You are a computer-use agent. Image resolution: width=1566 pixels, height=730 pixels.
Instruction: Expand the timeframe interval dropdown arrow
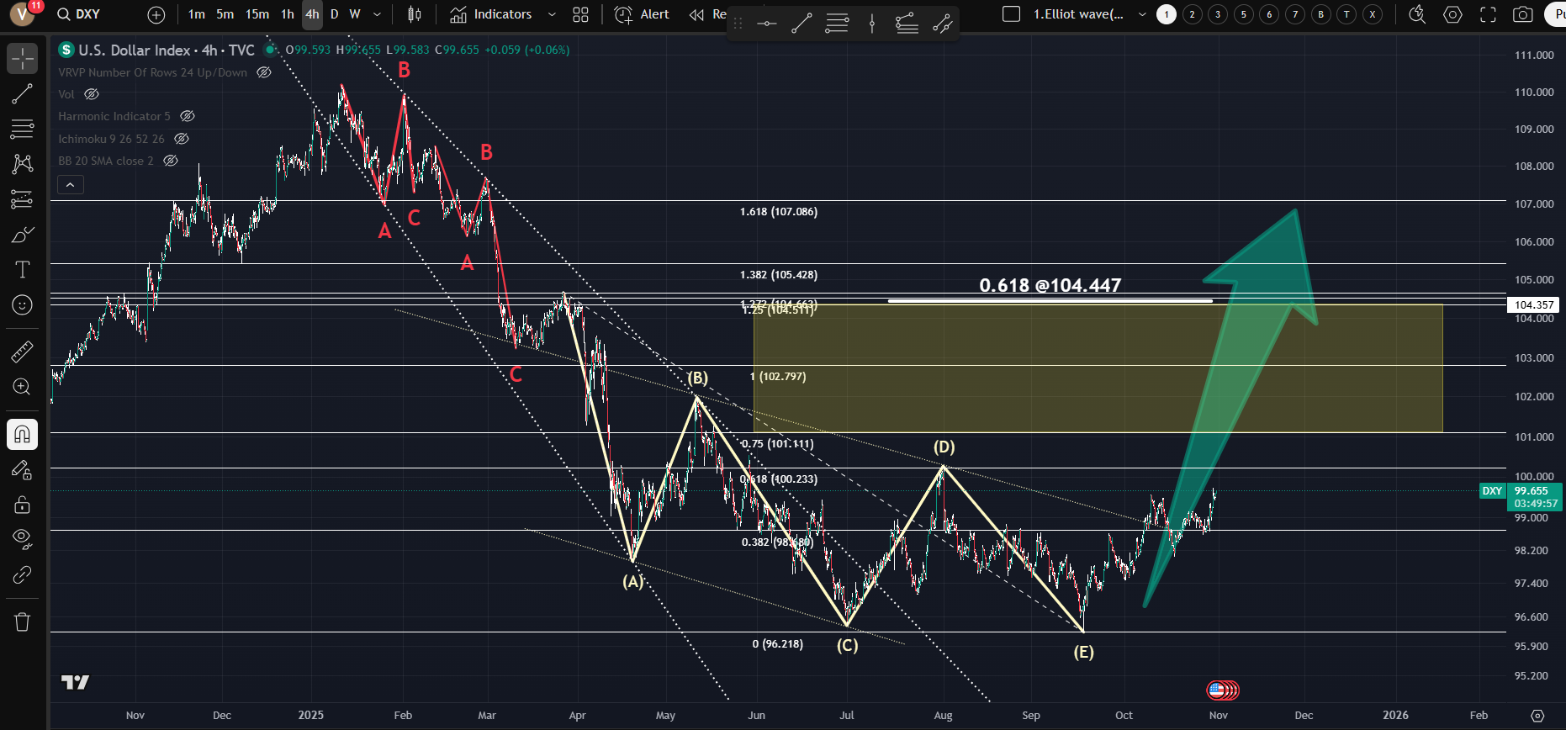(x=377, y=14)
